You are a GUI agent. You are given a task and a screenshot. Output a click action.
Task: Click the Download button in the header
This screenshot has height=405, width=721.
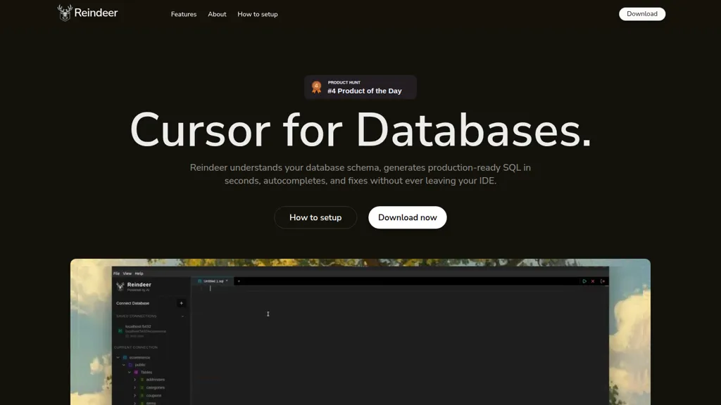[642, 14]
